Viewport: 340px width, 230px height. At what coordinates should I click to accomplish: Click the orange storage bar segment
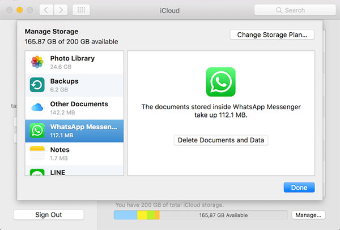[157, 215]
